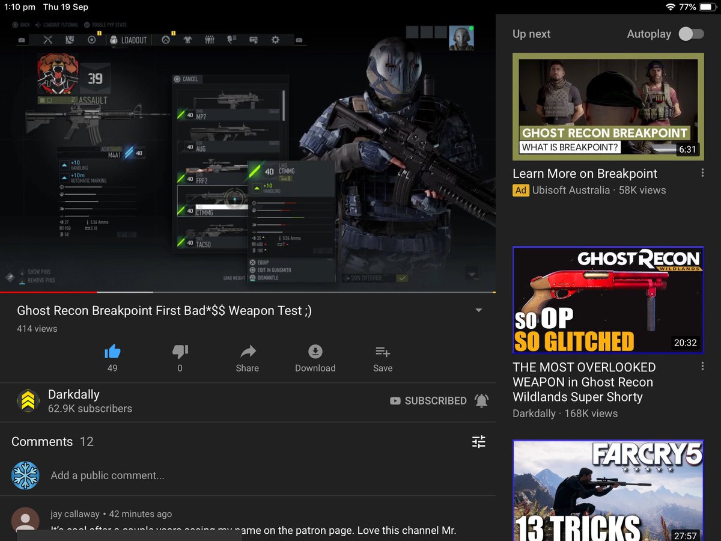The height and width of the screenshot is (541, 721).
Task: Open more options for Learn More on Breakpoint
Action: 702,173
